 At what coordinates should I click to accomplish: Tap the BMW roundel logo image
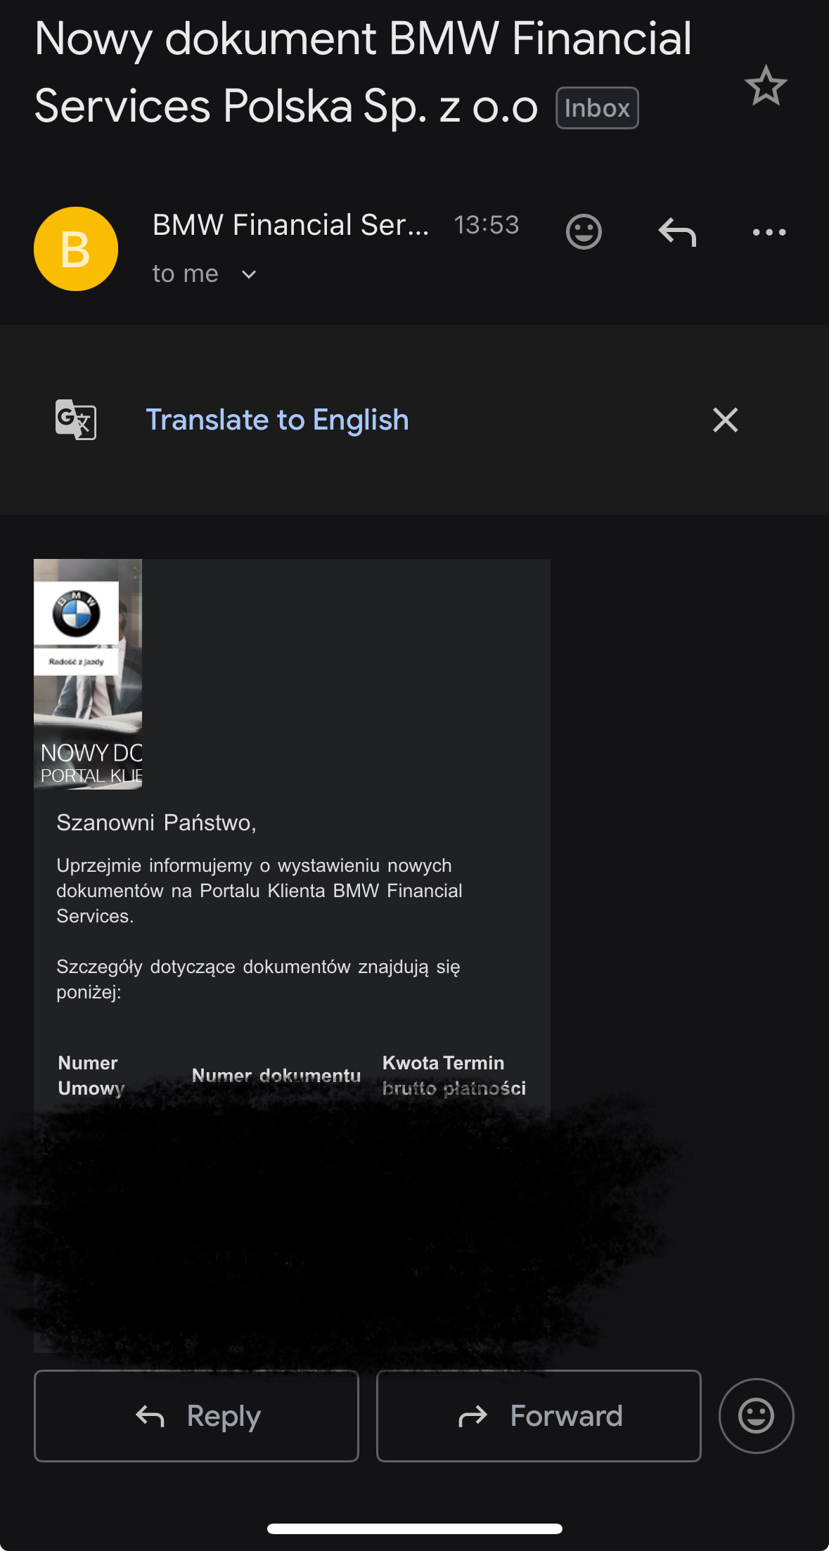(77, 613)
